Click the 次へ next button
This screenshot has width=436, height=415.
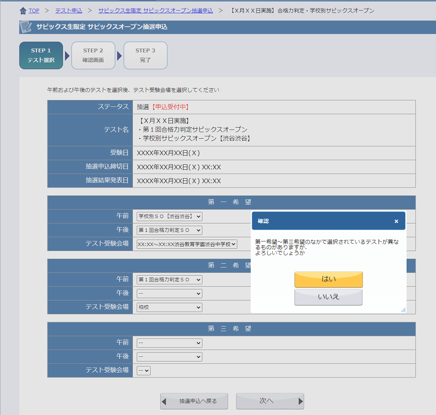pos(270,401)
